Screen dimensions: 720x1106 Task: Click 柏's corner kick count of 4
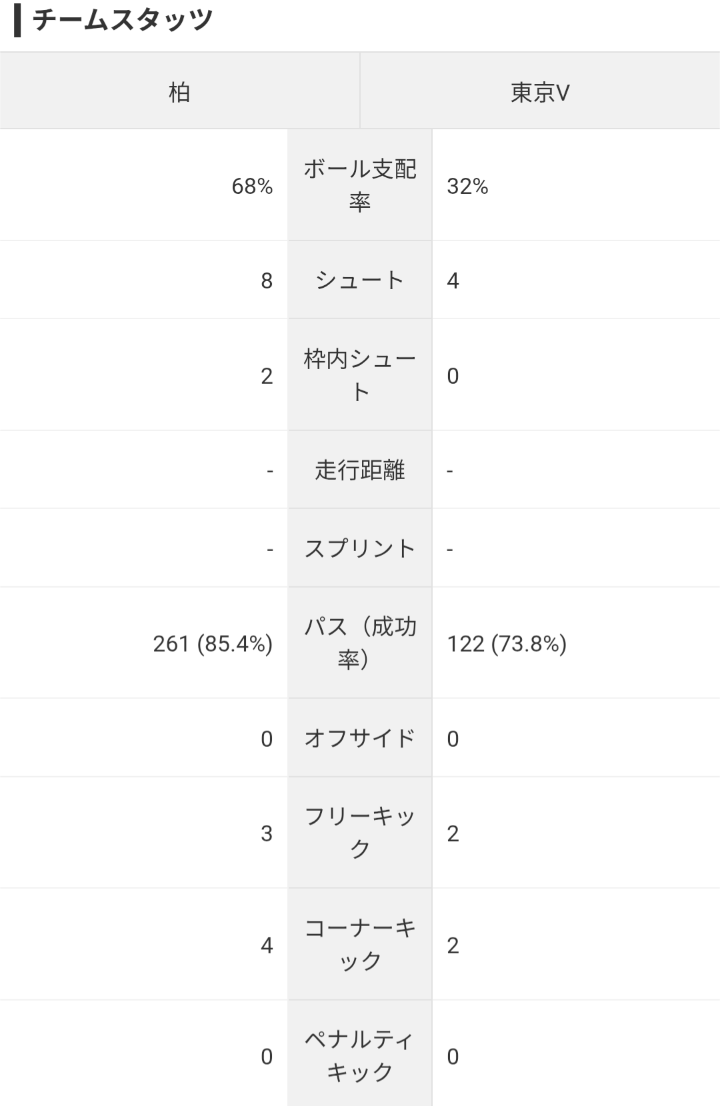coord(267,945)
